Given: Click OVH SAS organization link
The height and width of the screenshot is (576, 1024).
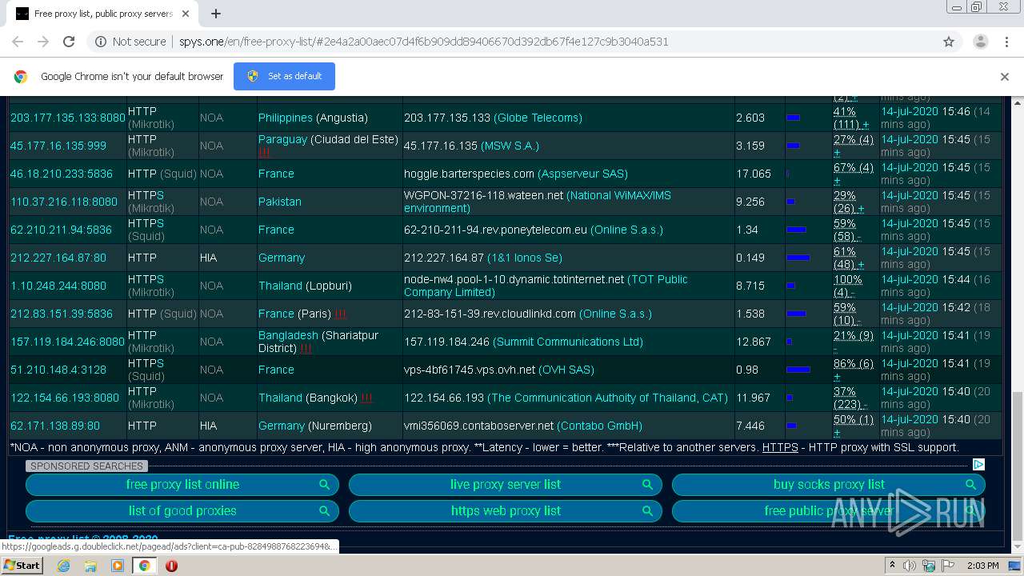Looking at the screenshot, I should pyautogui.click(x=566, y=370).
